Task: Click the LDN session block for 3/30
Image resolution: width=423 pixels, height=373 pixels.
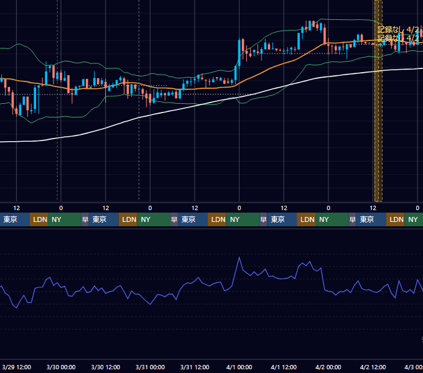Action: pyautogui.click(x=128, y=219)
